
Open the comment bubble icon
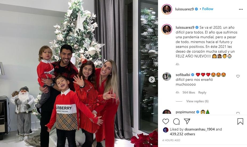click(176, 121)
